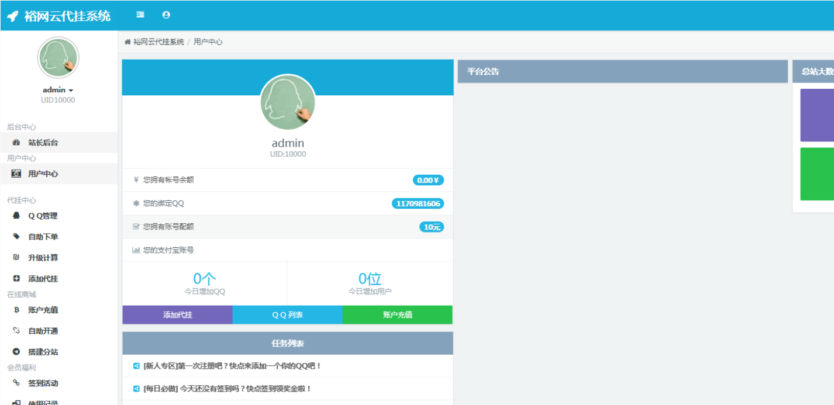Viewport: 834px width, 405px height.
Task: Click the 搭建分站 sidebar icon
Action: (x=16, y=352)
